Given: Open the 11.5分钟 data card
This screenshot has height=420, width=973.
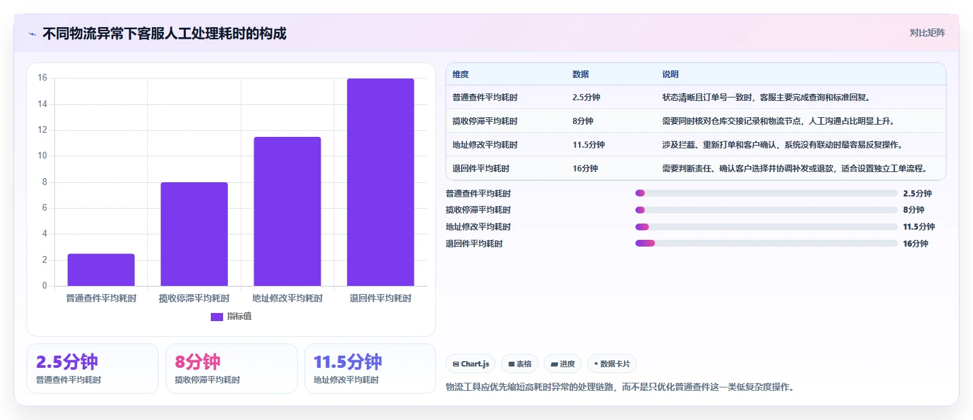Looking at the screenshot, I should (x=370, y=369).
